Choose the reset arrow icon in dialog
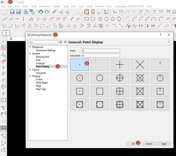176x156 pixels. (169, 42)
